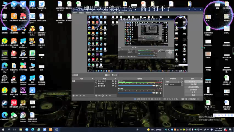Adjust the transition duration stepper arrows
The height and width of the screenshot is (132, 234).
(x=182, y=84)
